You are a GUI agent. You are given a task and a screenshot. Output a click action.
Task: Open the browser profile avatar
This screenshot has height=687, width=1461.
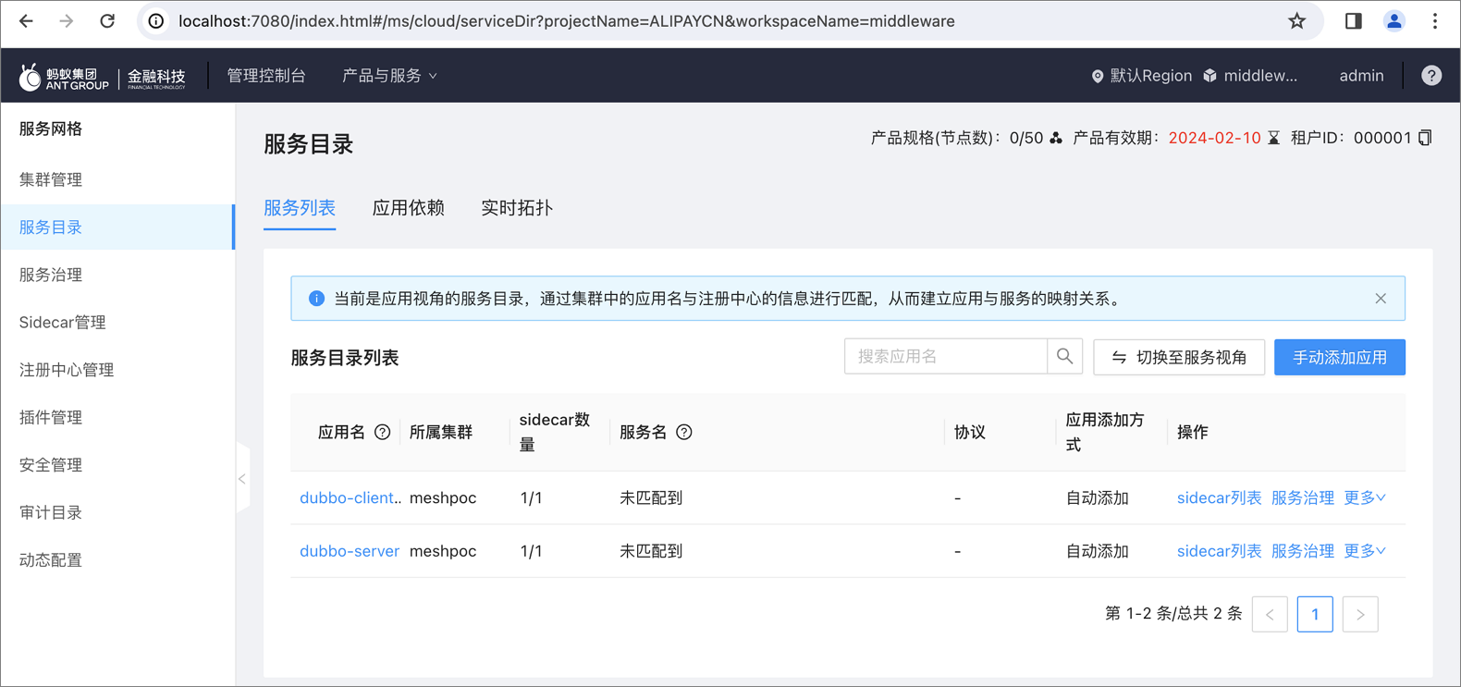click(x=1393, y=20)
